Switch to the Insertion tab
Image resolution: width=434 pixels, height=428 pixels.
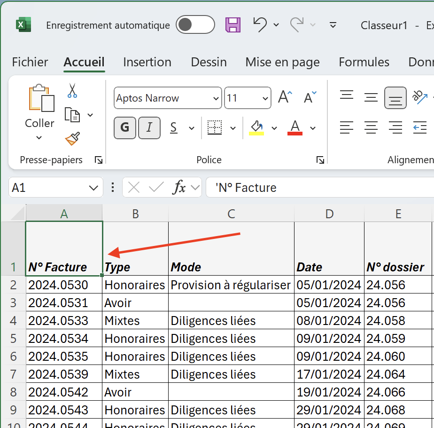pos(147,62)
